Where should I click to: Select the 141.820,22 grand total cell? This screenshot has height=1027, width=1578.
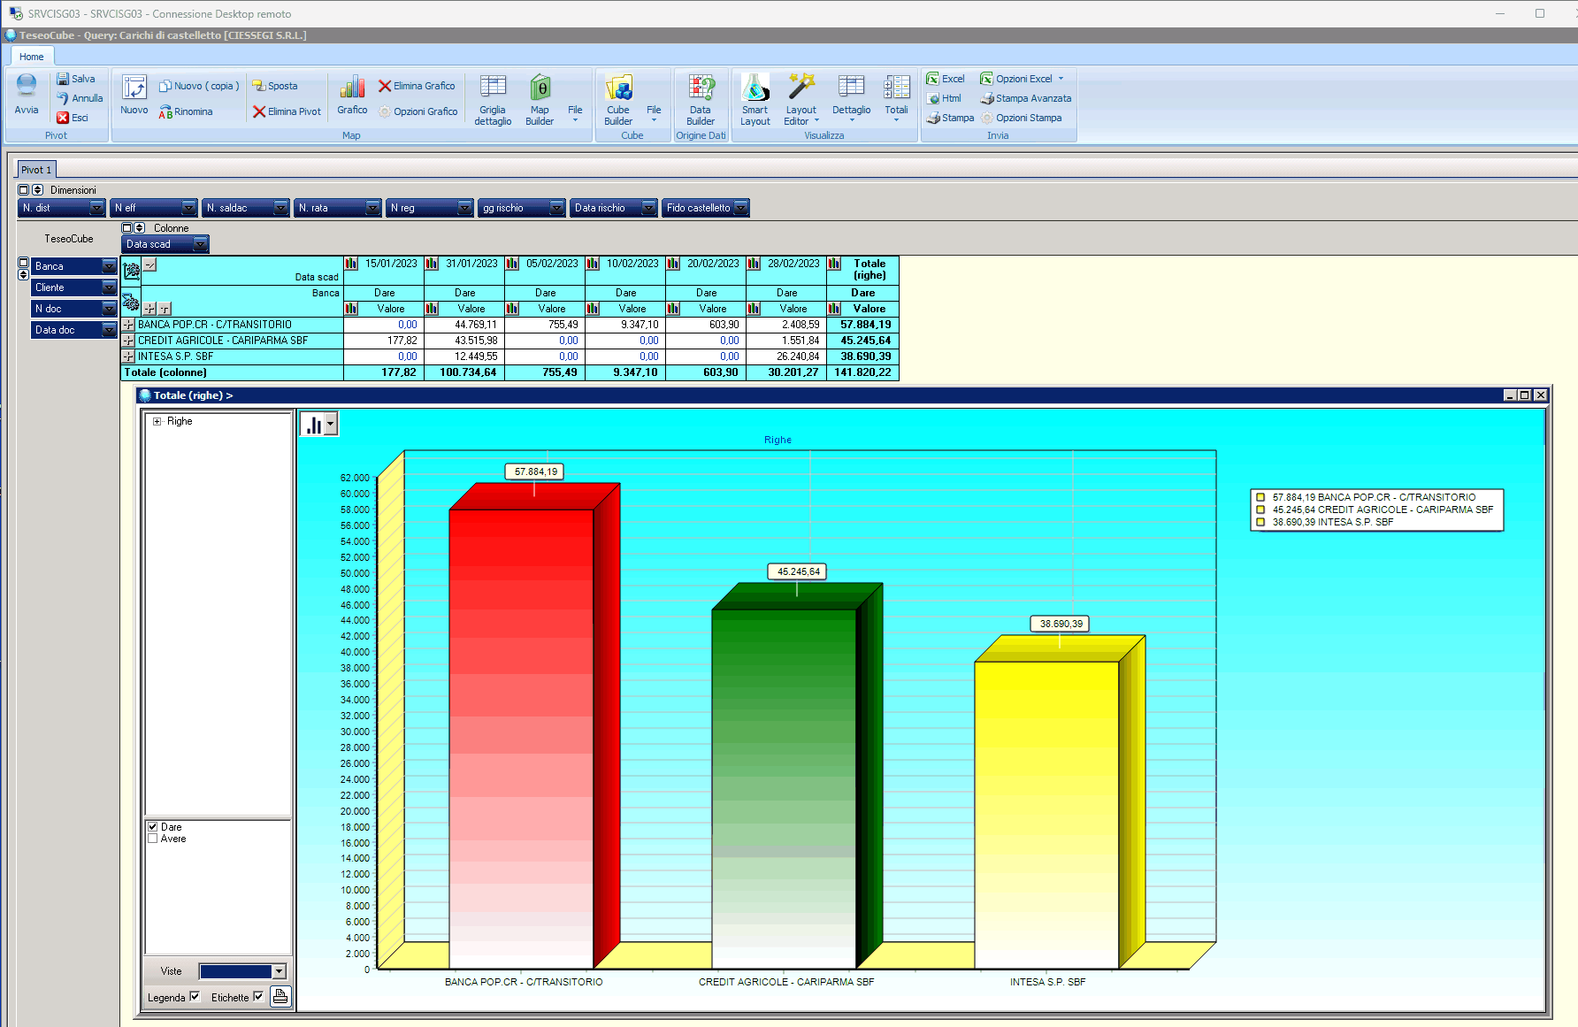point(862,372)
